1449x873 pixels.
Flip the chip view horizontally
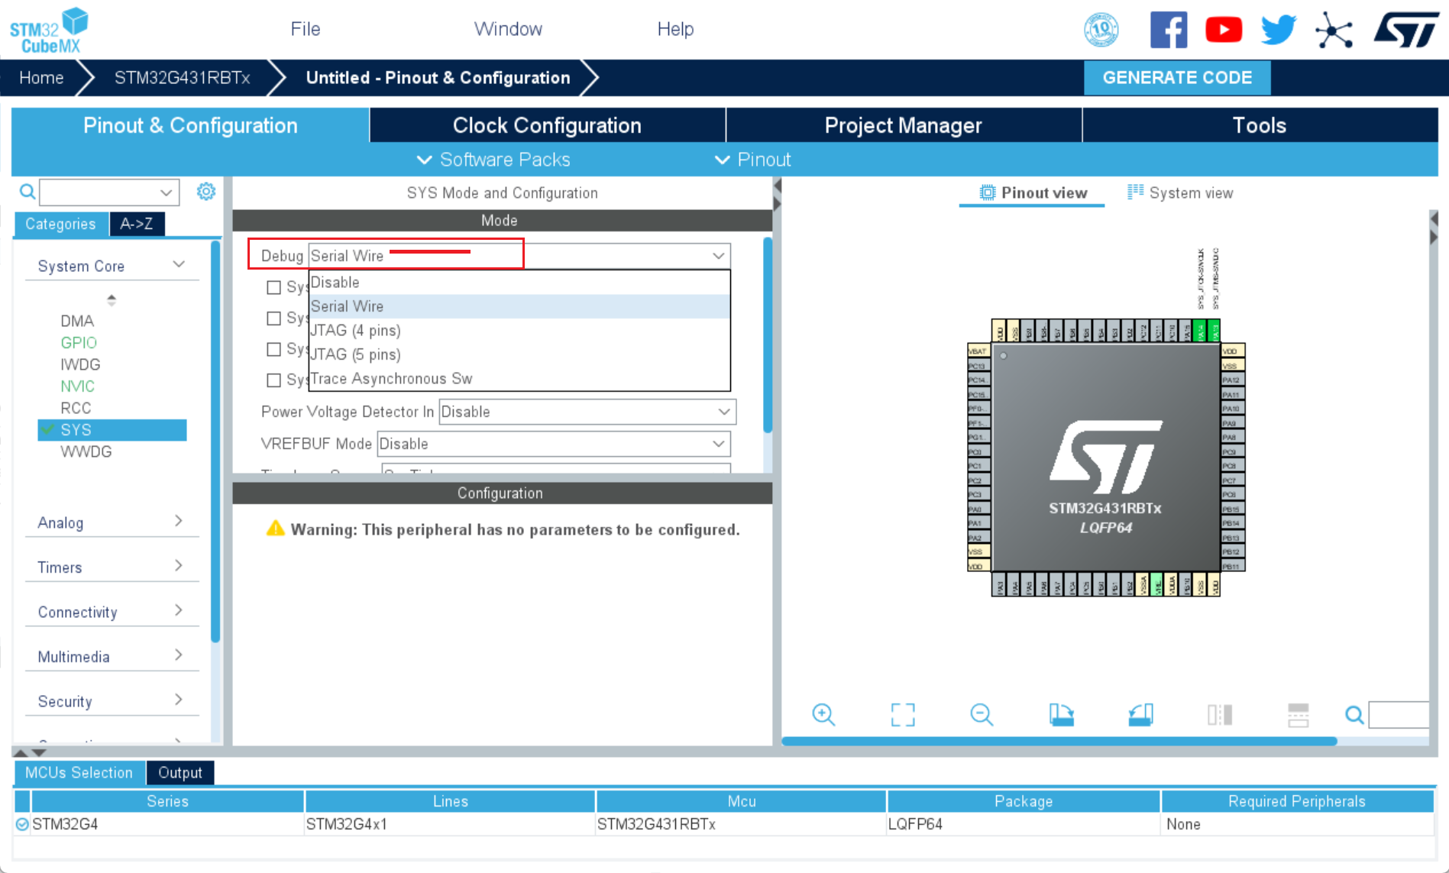point(1220,715)
